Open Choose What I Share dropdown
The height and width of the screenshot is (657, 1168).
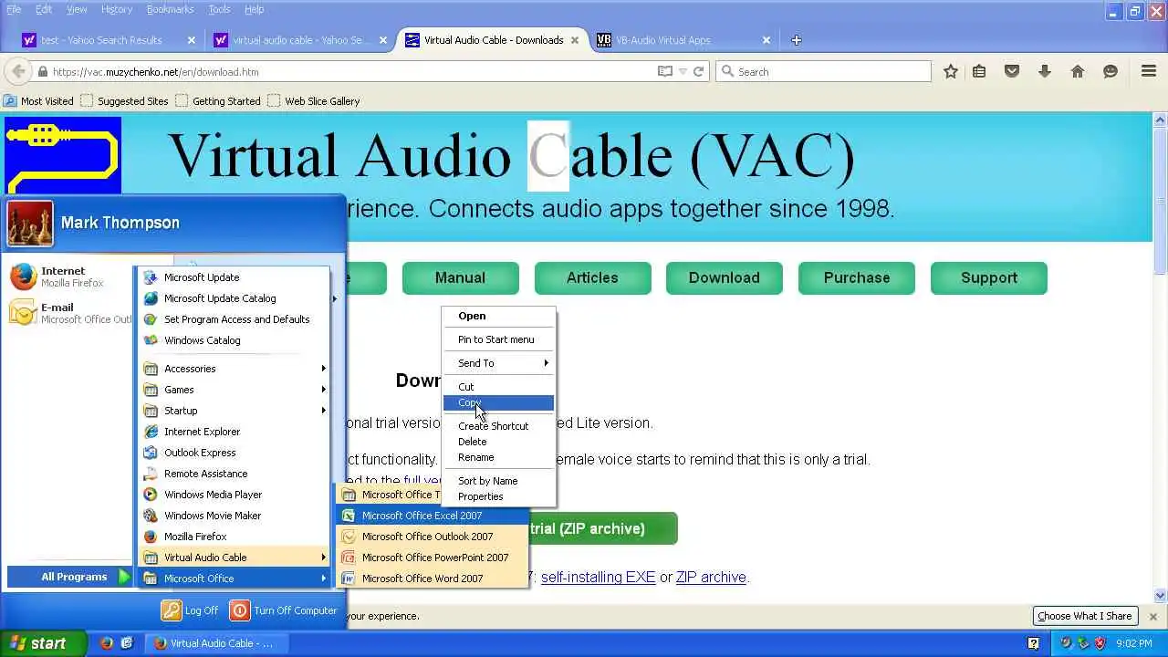point(1084,616)
